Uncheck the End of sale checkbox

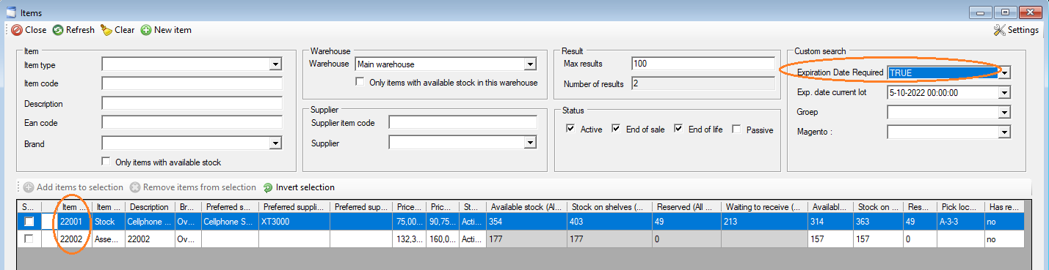(616, 129)
